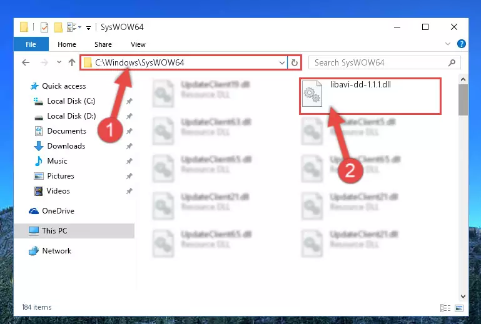Select Quick access in navigation pane

(x=64, y=86)
